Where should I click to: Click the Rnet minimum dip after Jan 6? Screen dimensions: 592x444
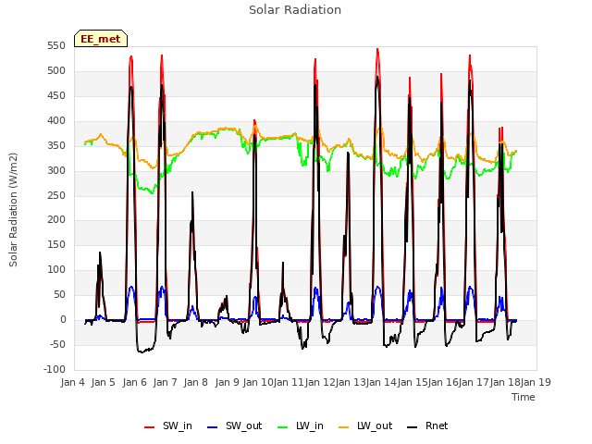142,351
